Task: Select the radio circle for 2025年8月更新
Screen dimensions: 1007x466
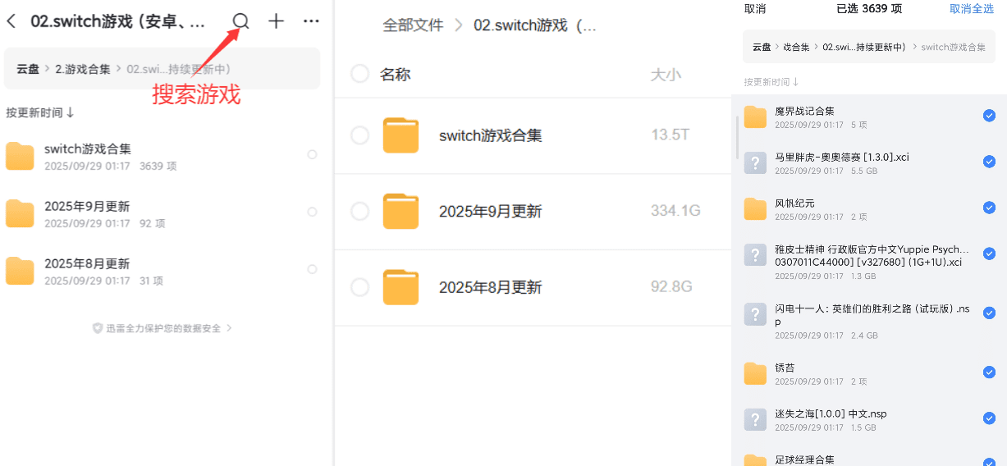Action: [312, 269]
